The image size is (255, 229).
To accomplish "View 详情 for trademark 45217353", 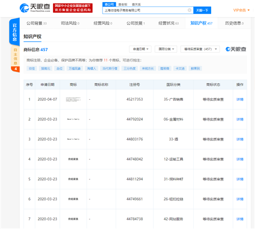I will coord(240,99).
